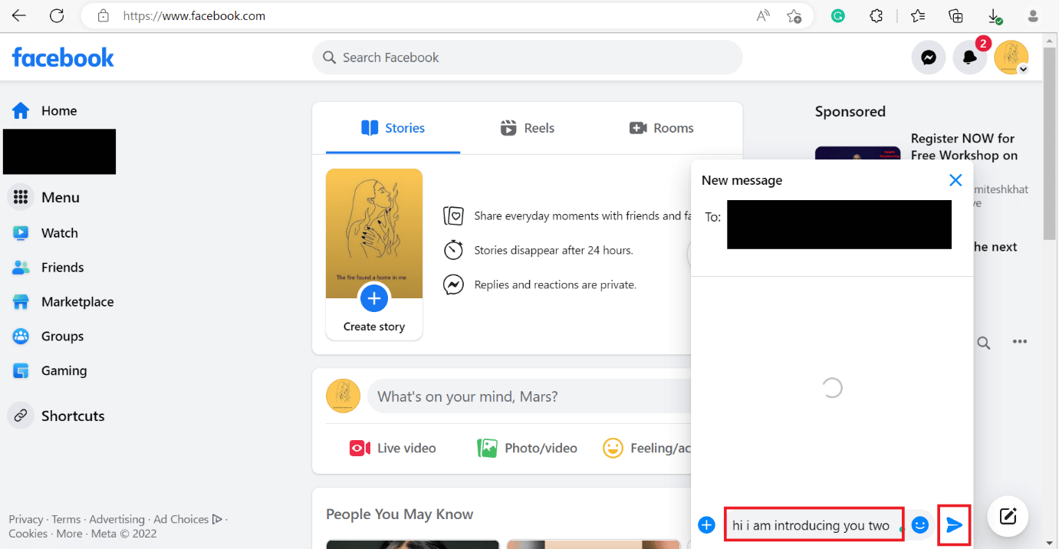
Task: Open Gaming in left sidebar
Action: pyautogui.click(x=48, y=371)
